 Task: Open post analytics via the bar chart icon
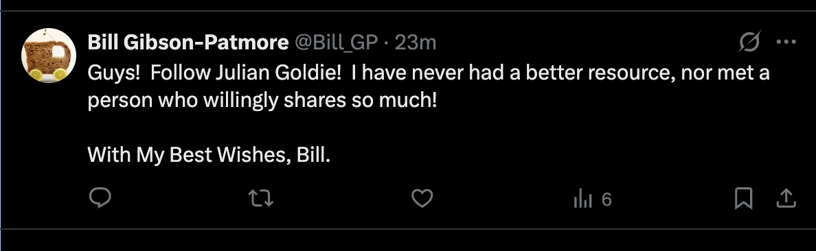(583, 199)
